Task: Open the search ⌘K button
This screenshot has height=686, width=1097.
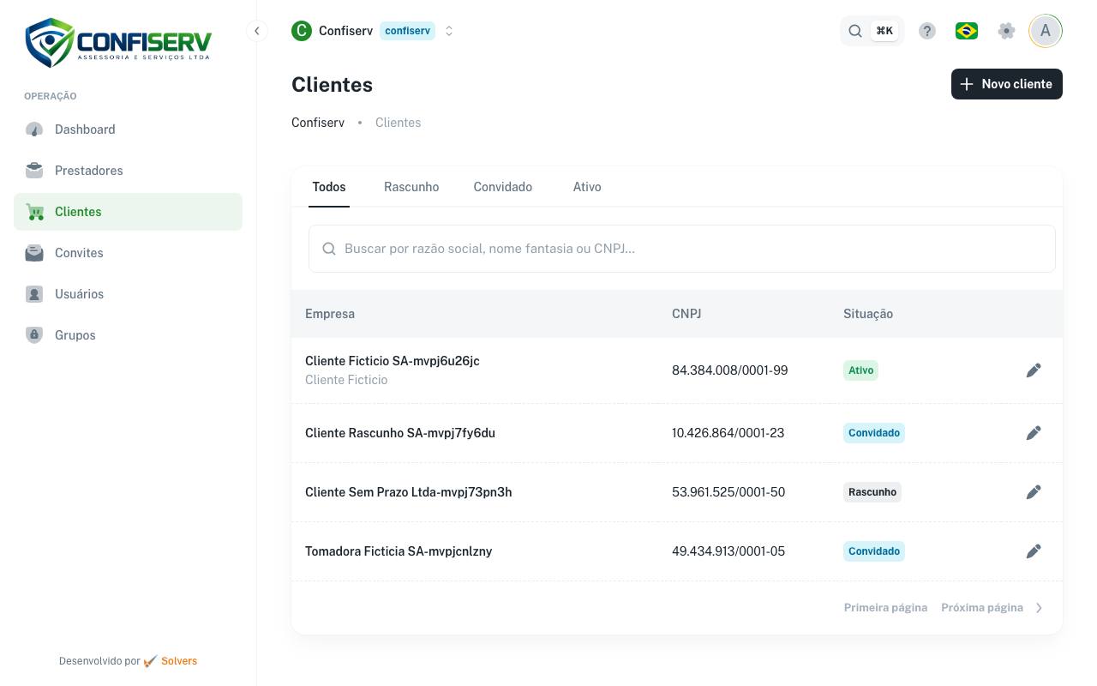Action: pos(872,31)
